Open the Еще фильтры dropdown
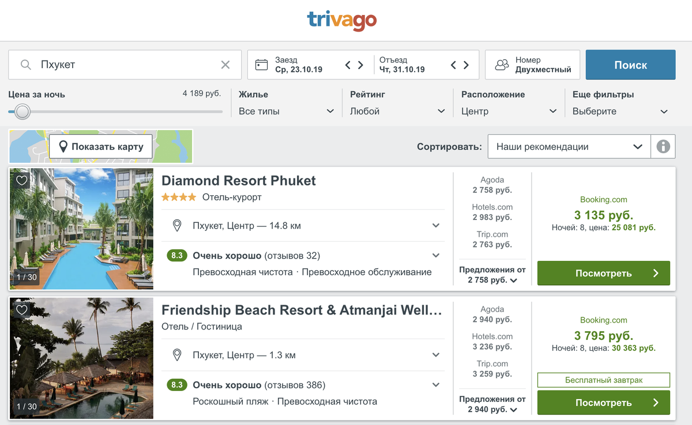The height and width of the screenshot is (425, 692). coord(620,111)
